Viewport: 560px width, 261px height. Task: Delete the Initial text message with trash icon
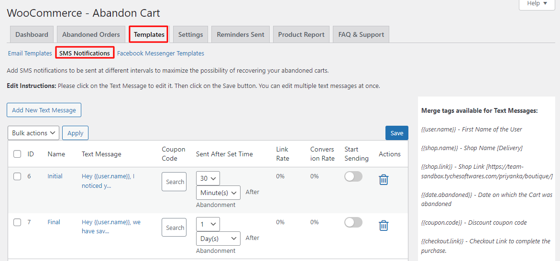point(384,180)
